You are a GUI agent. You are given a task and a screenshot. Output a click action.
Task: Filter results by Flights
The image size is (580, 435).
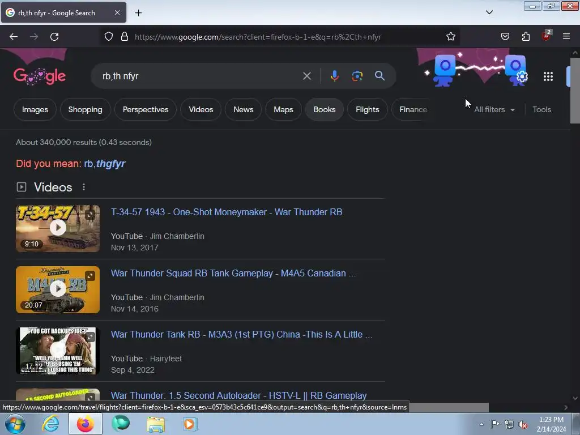(x=367, y=109)
